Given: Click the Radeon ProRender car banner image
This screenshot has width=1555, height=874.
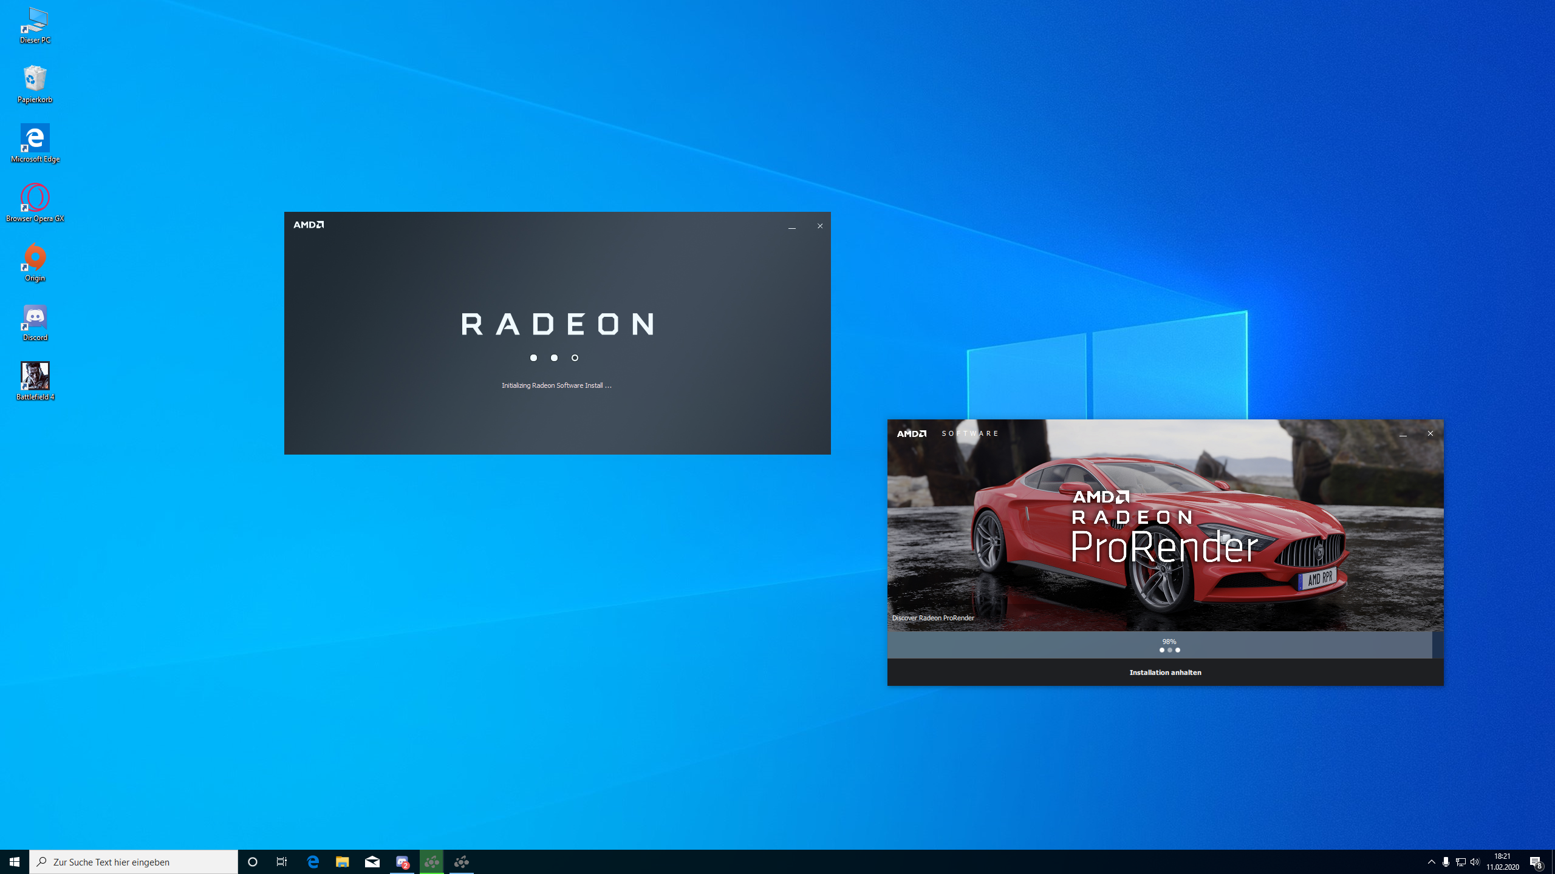Looking at the screenshot, I should coord(1165,526).
